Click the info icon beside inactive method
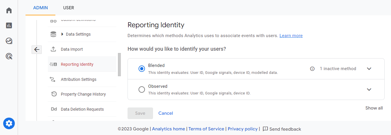Image resolution: width=391 pixels, height=135 pixels. pos(312,69)
